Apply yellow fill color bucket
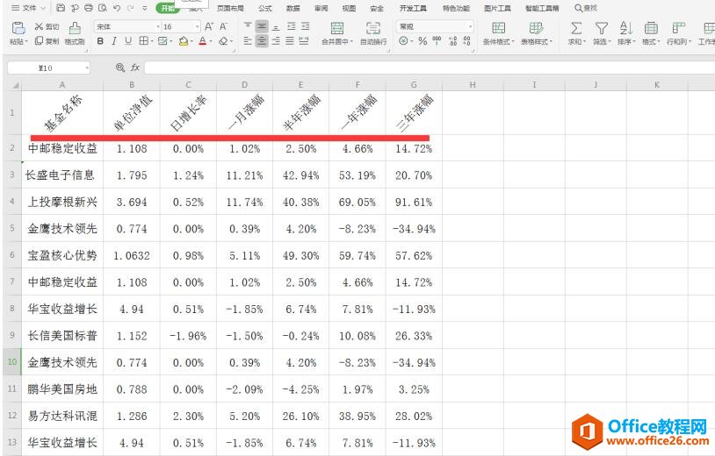Viewport: 715px width, 456px height. pyautogui.click(x=184, y=41)
